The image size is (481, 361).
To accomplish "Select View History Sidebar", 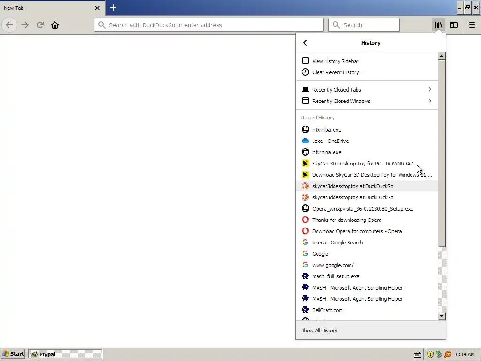I will pyautogui.click(x=367, y=61).
